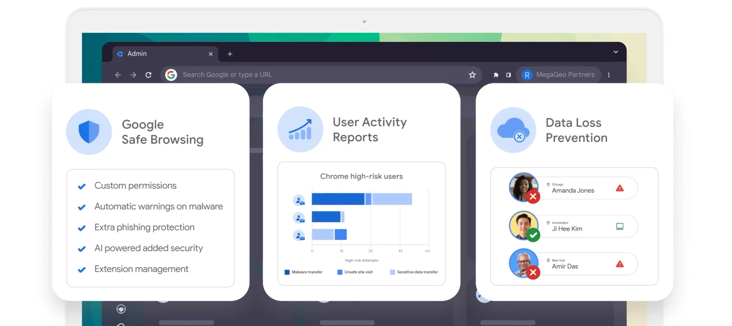Click the second user icon in the chart
The height and width of the screenshot is (326, 732).
[299, 218]
